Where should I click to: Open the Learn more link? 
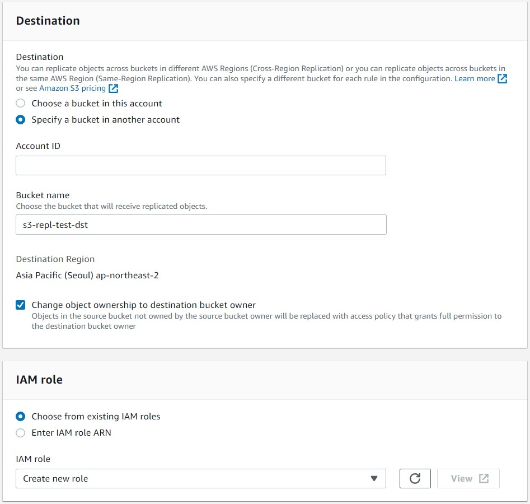click(x=475, y=79)
